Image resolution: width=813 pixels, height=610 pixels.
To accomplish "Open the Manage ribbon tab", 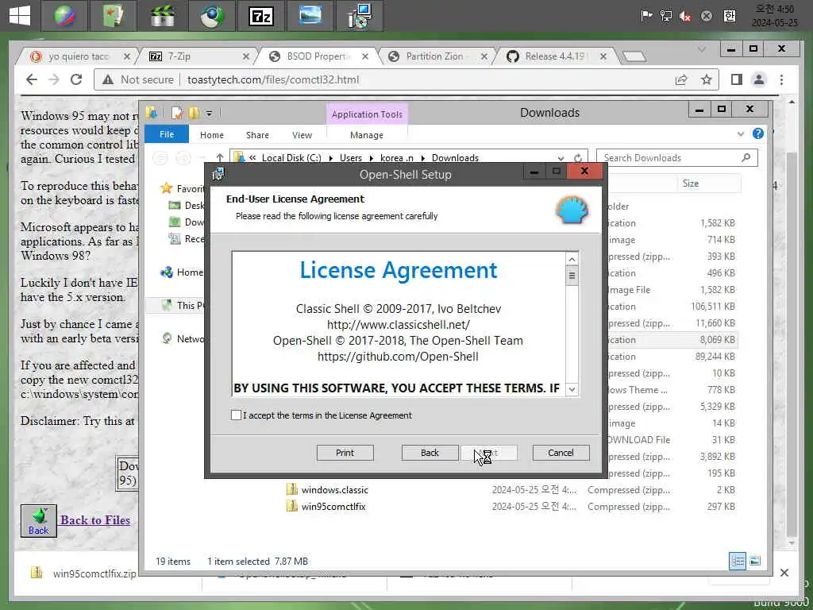I will click(367, 135).
